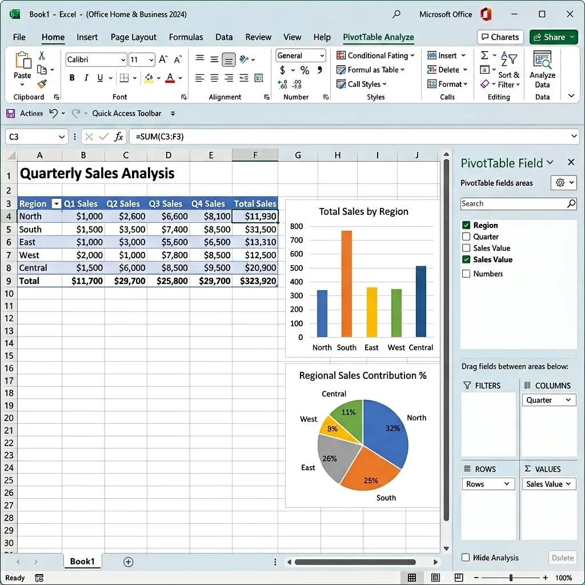The width and height of the screenshot is (585, 585).
Task: Apply Percent Style format
Action: (x=305, y=70)
